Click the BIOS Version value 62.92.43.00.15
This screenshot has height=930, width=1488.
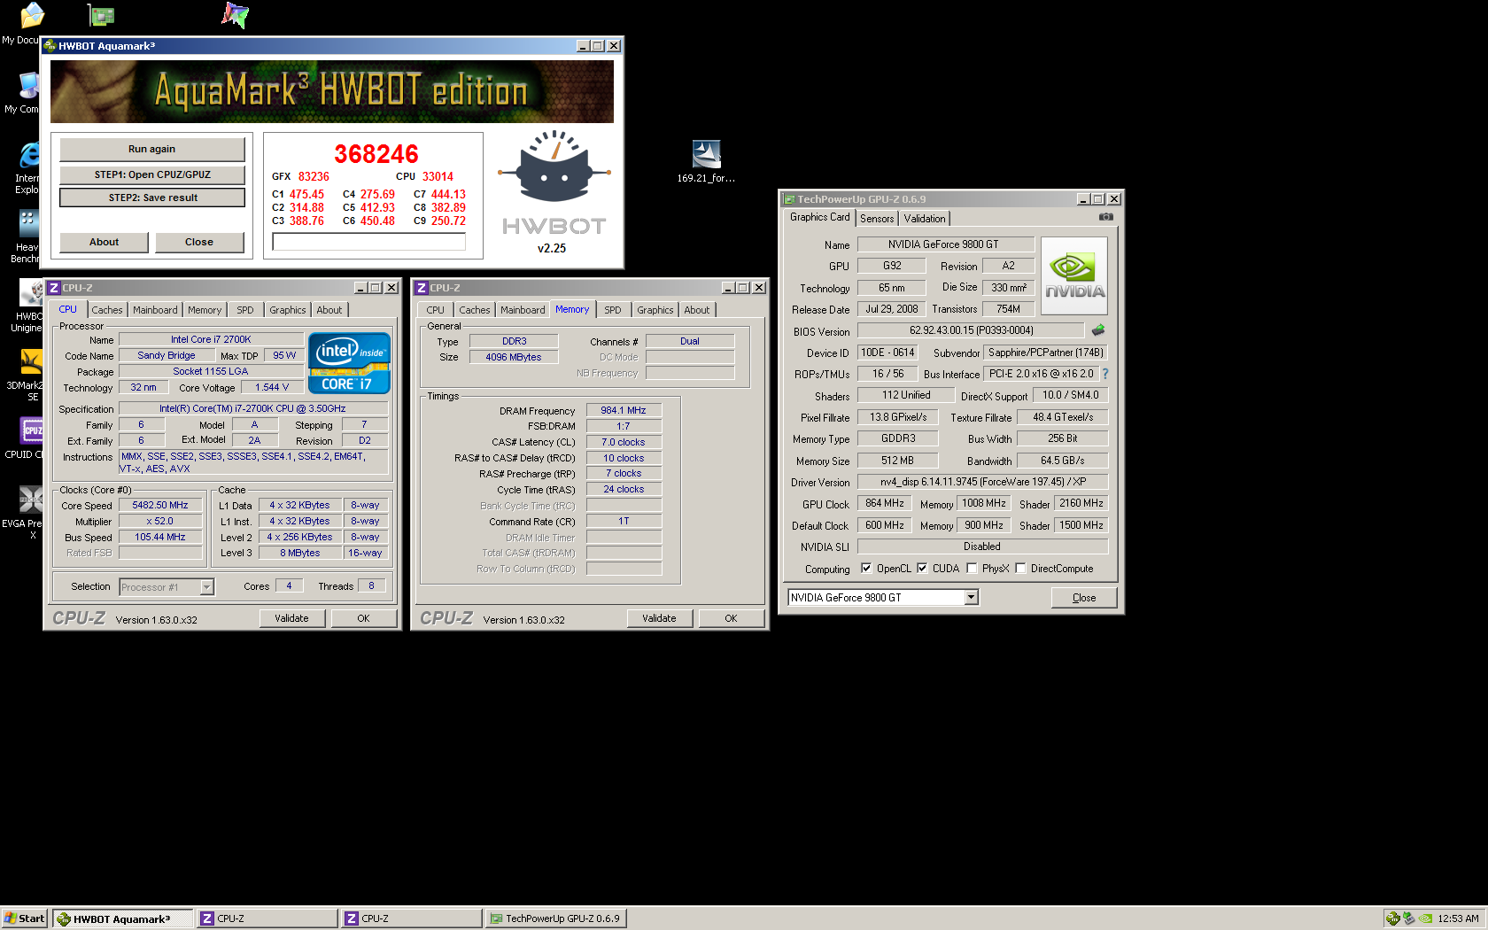click(971, 330)
